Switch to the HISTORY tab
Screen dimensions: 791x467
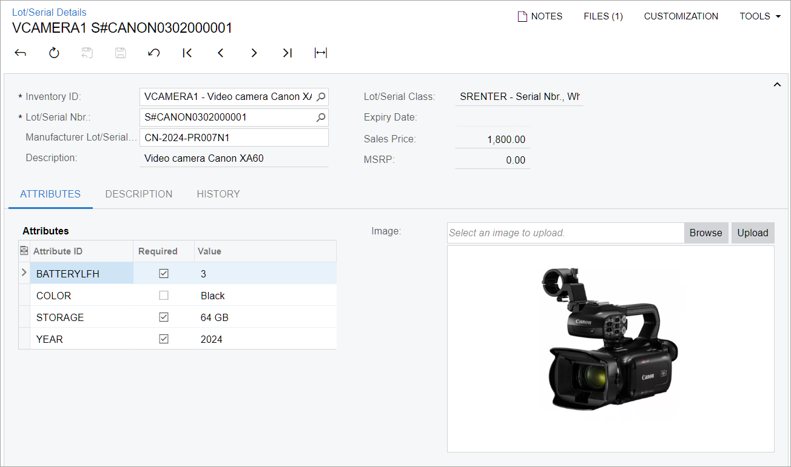coord(218,194)
